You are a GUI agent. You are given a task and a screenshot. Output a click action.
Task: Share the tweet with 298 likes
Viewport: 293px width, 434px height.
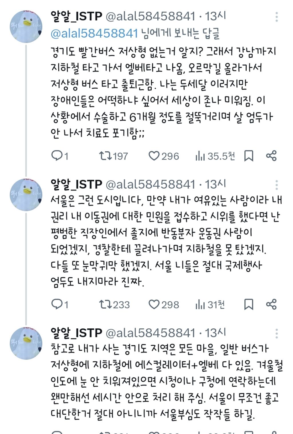click(x=271, y=304)
